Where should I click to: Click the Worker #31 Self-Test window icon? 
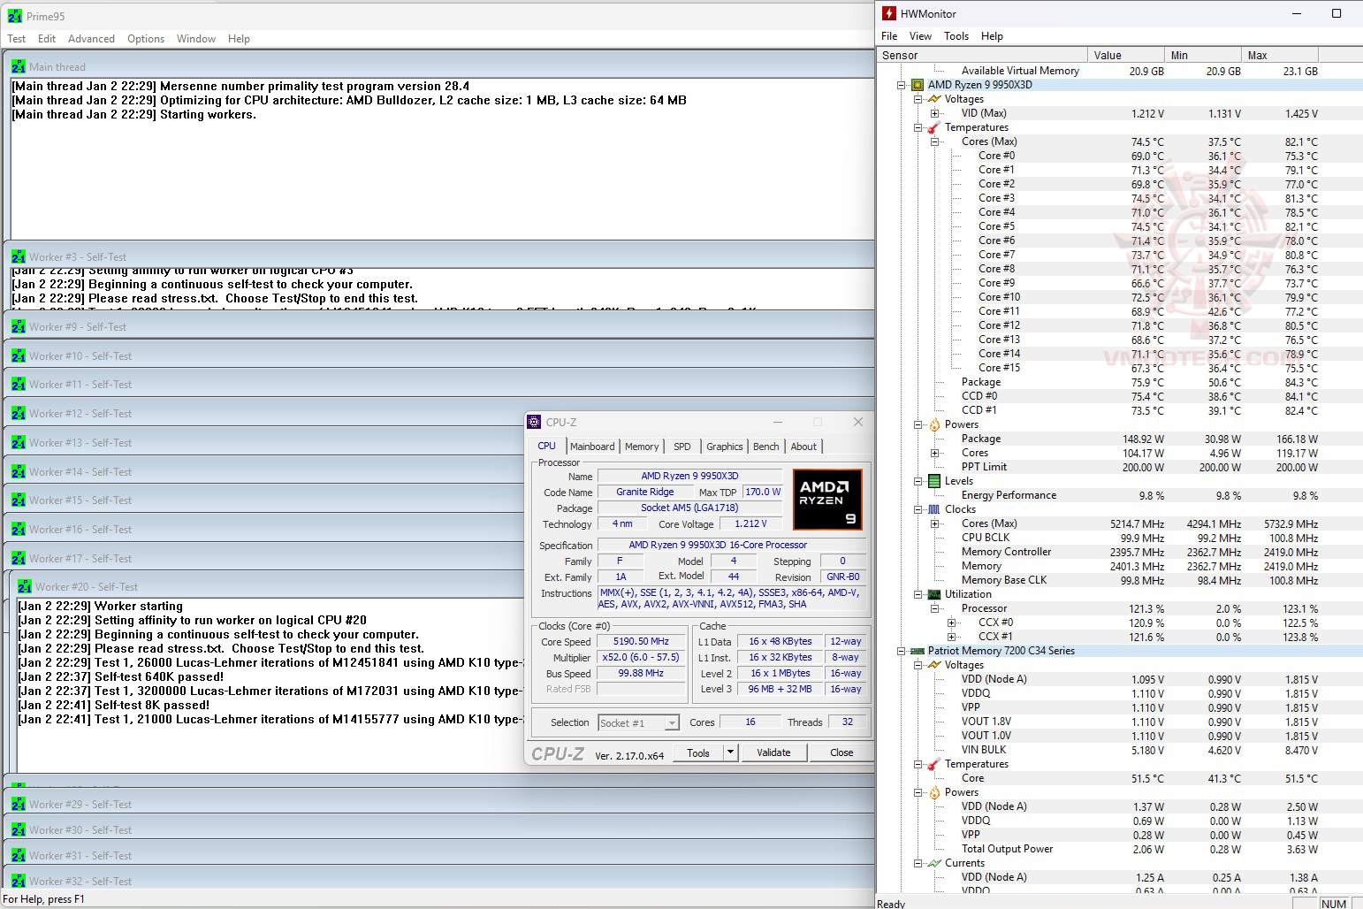pos(19,855)
